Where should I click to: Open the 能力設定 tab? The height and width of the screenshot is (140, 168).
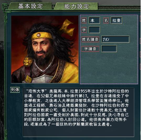(x=76, y=6)
